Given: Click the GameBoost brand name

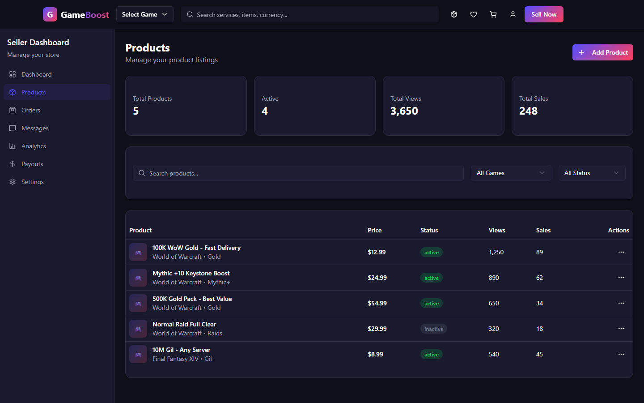Looking at the screenshot, I should click(x=85, y=15).
